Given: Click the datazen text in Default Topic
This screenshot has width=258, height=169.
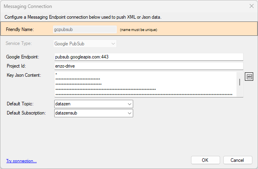Looking at the screenshot, I should [63, 104].
